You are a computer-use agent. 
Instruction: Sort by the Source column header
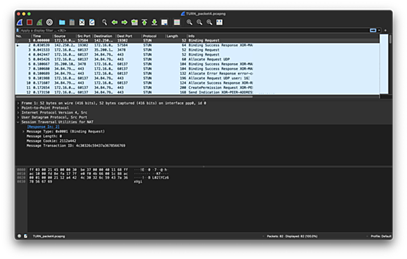[65, 36]
